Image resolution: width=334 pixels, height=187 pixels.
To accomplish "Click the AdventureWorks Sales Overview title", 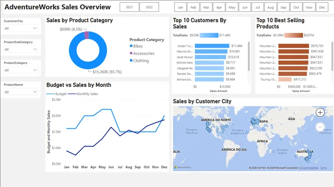I will (x=57, y=7).
